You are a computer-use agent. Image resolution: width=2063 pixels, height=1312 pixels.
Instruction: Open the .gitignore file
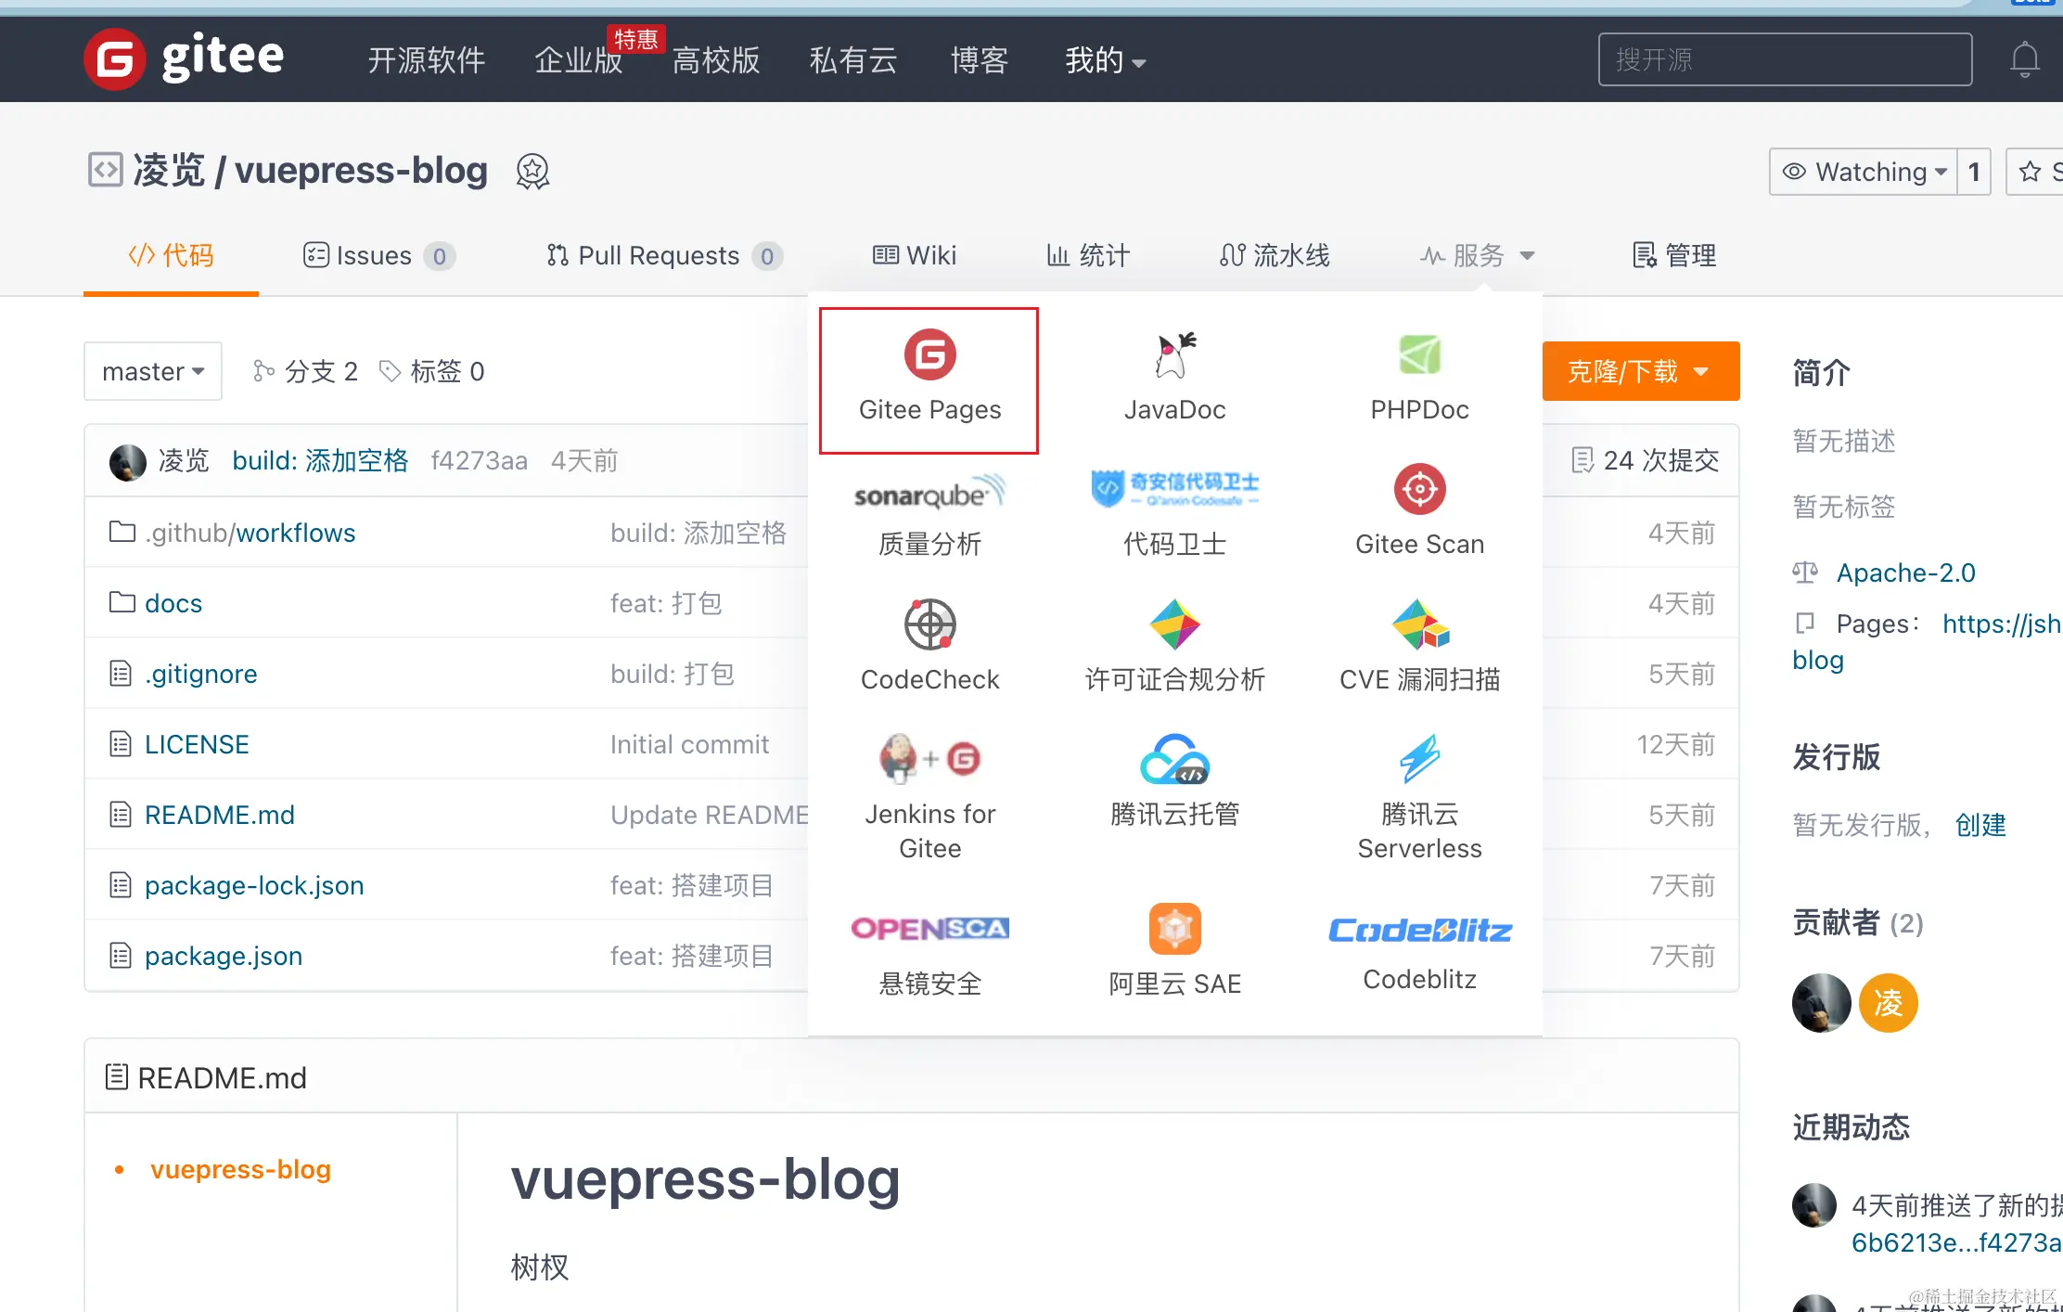click(201, 674)
